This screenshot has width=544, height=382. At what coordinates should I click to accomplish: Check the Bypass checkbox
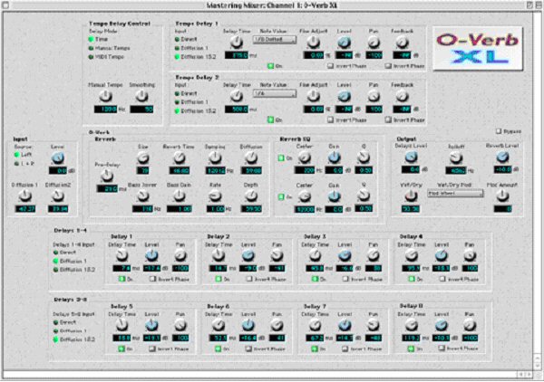(x=499, y=131)
